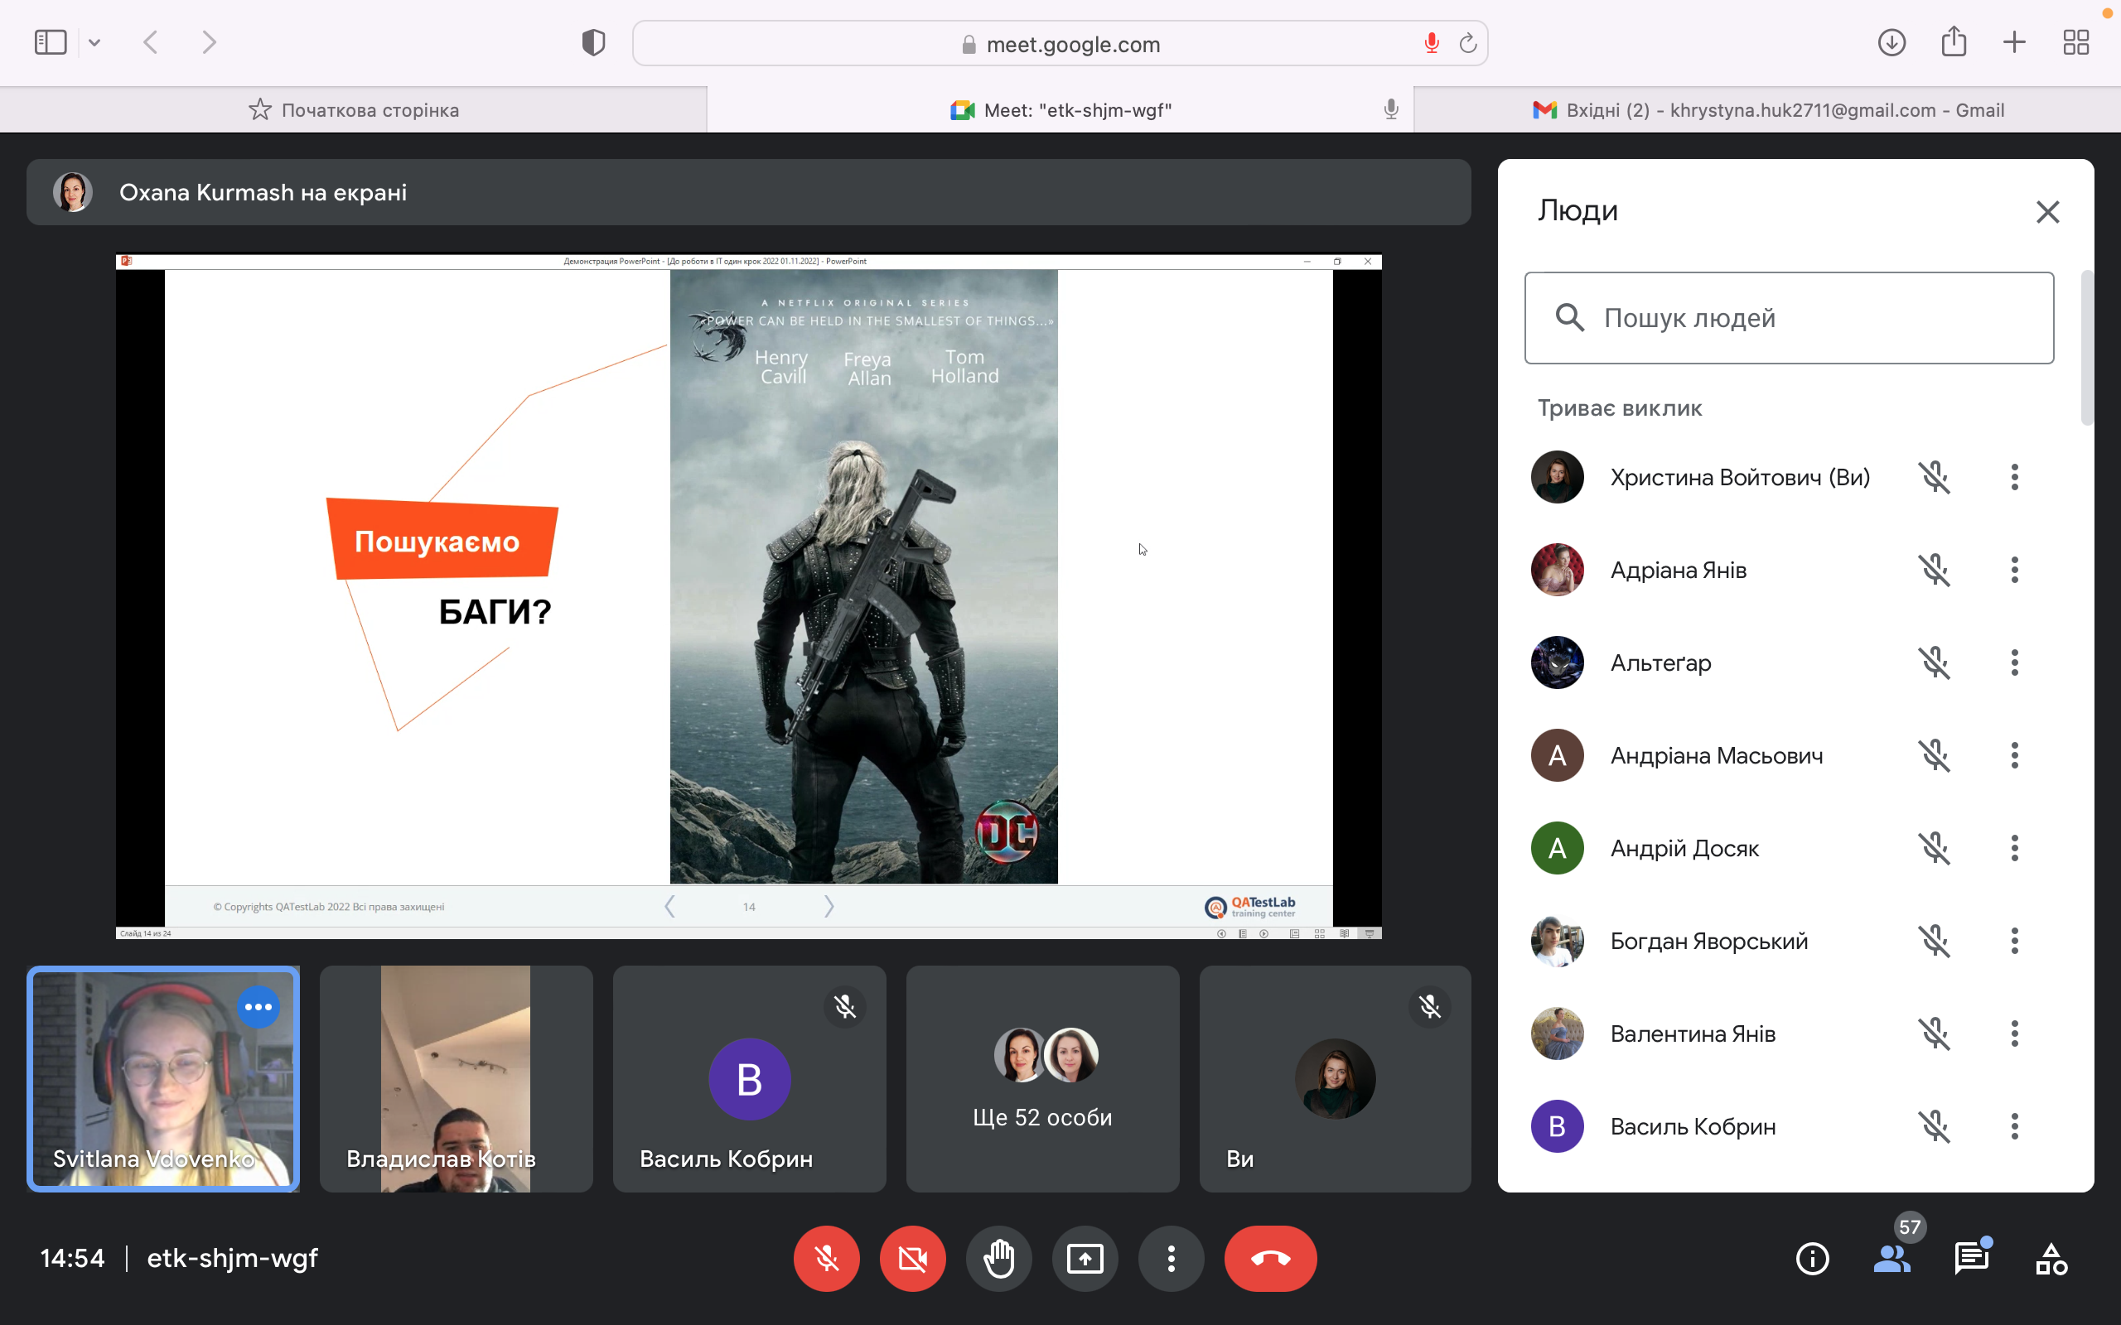Viewport: 2121px width, 1325px height.
Task: Click the Safari downloads icon
Action: coord(1892,42)
